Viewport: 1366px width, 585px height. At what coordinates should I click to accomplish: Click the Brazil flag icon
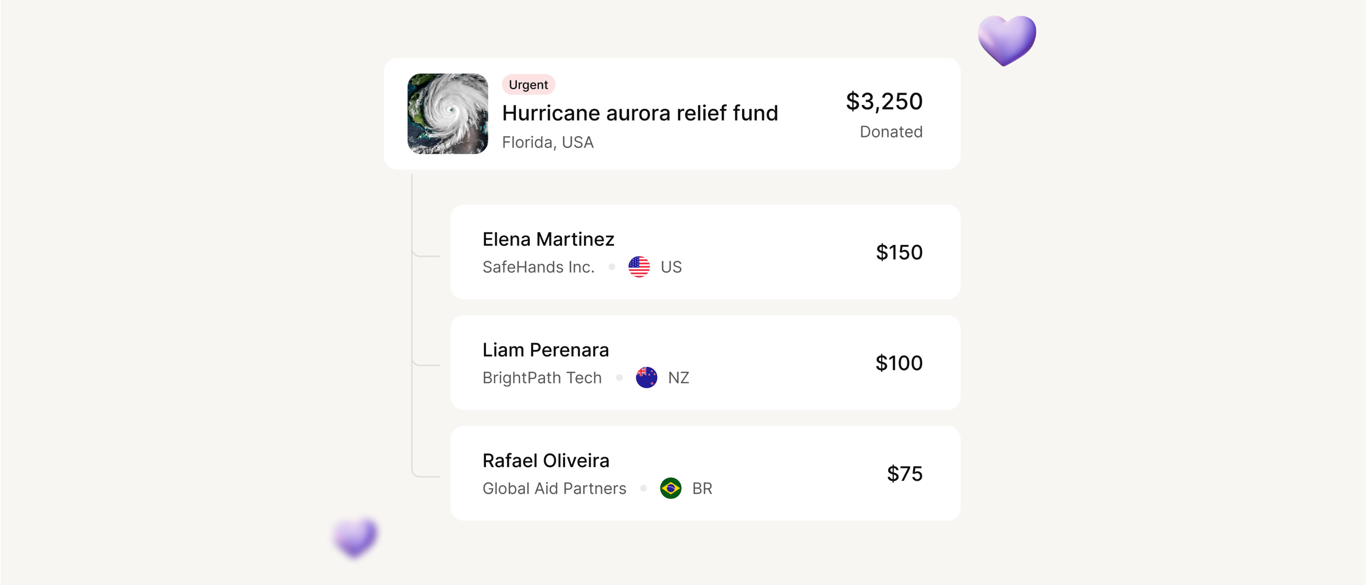pyautogui.click(x=670, y=488)
